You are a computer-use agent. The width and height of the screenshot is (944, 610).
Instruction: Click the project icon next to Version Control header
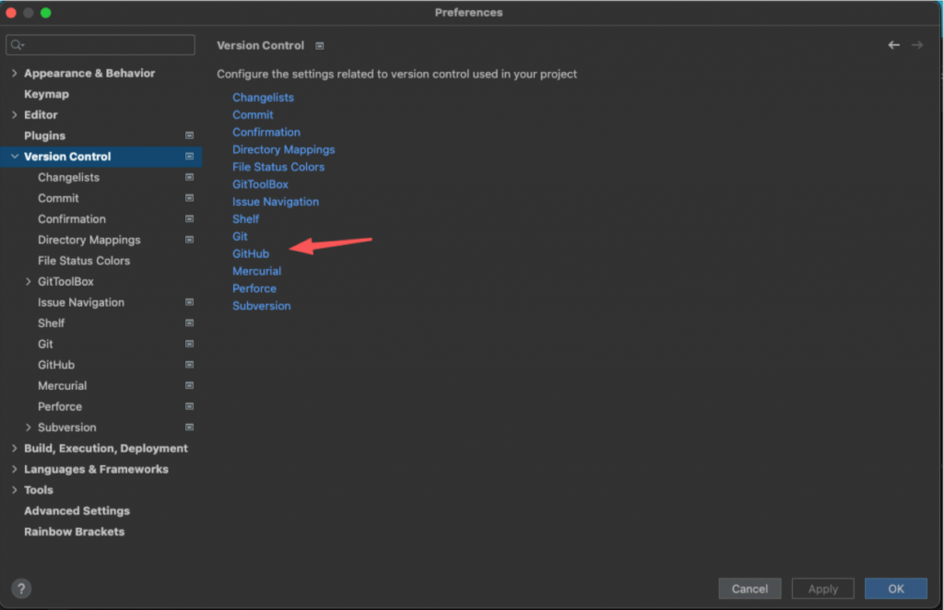point(320,46)
